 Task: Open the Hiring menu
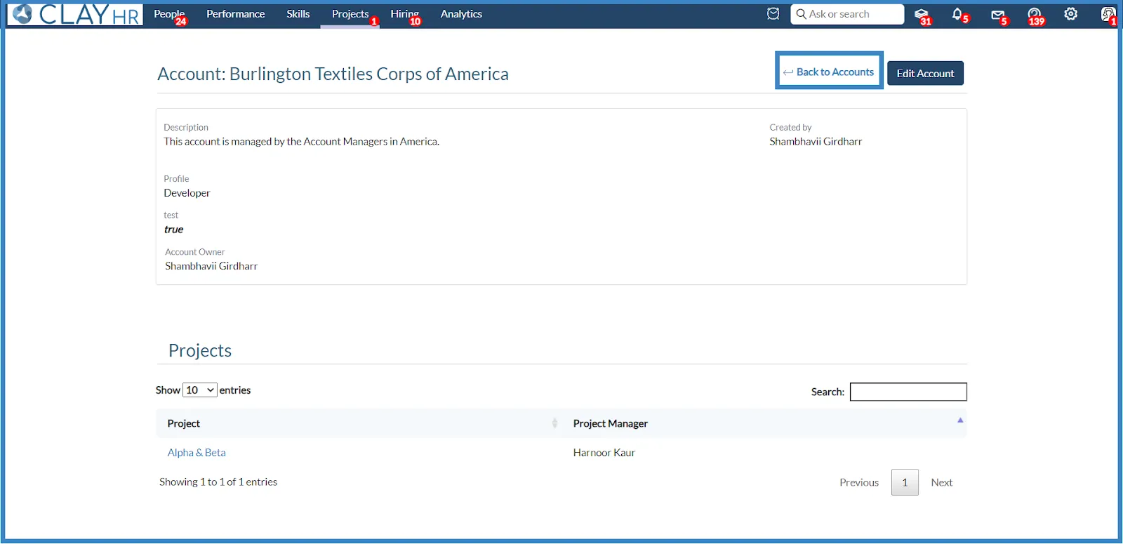pos(405,14)
